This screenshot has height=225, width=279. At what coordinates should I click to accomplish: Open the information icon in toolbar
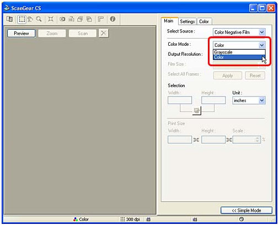pyautogui.click(x=112, y=19)
